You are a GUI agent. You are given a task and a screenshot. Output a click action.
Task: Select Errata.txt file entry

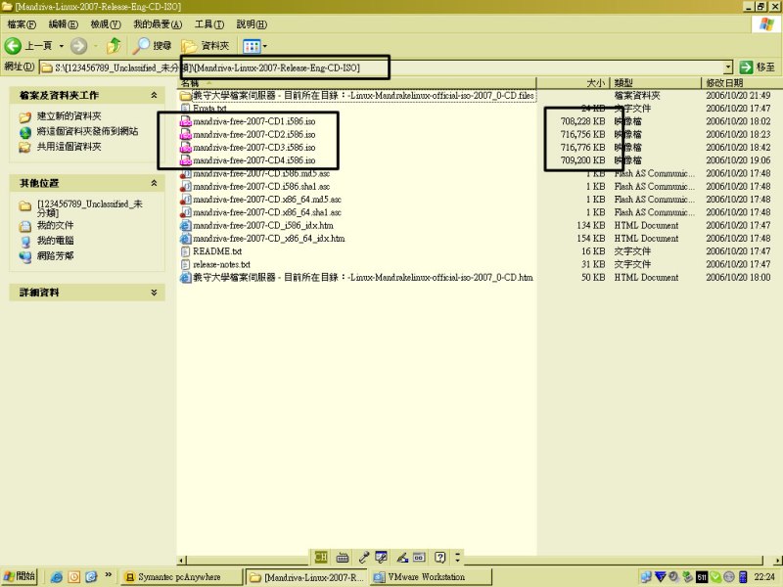[x=209, y=109]
